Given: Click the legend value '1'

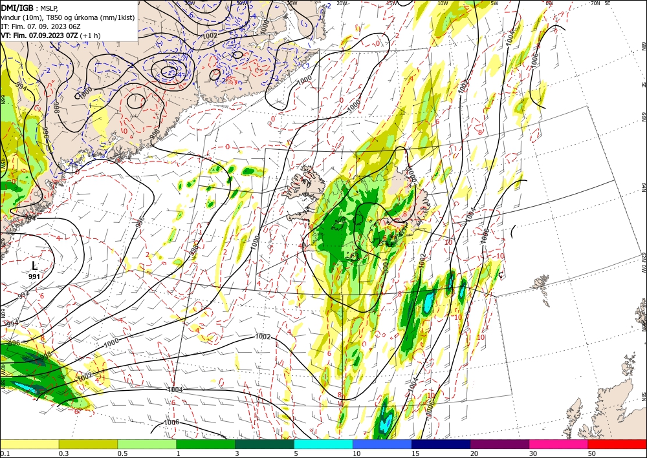Looking at the screenshot, I should click(x=179, y=453).
